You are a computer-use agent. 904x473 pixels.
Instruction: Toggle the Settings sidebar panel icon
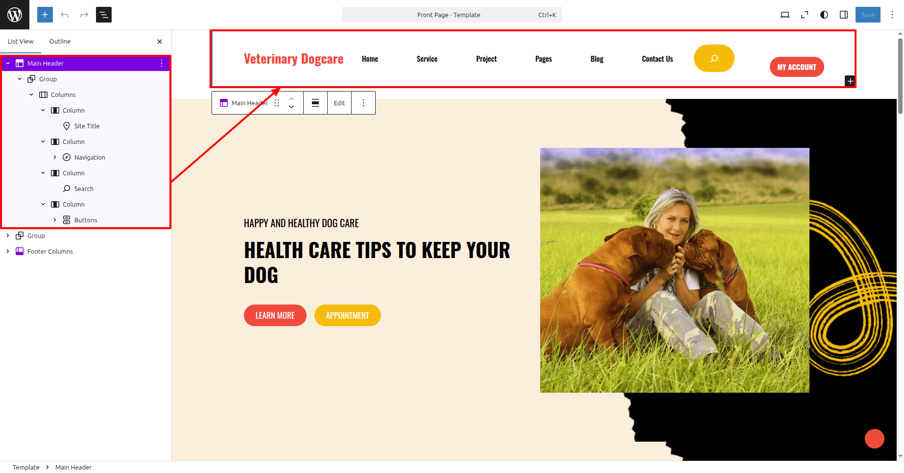point(844,15)
